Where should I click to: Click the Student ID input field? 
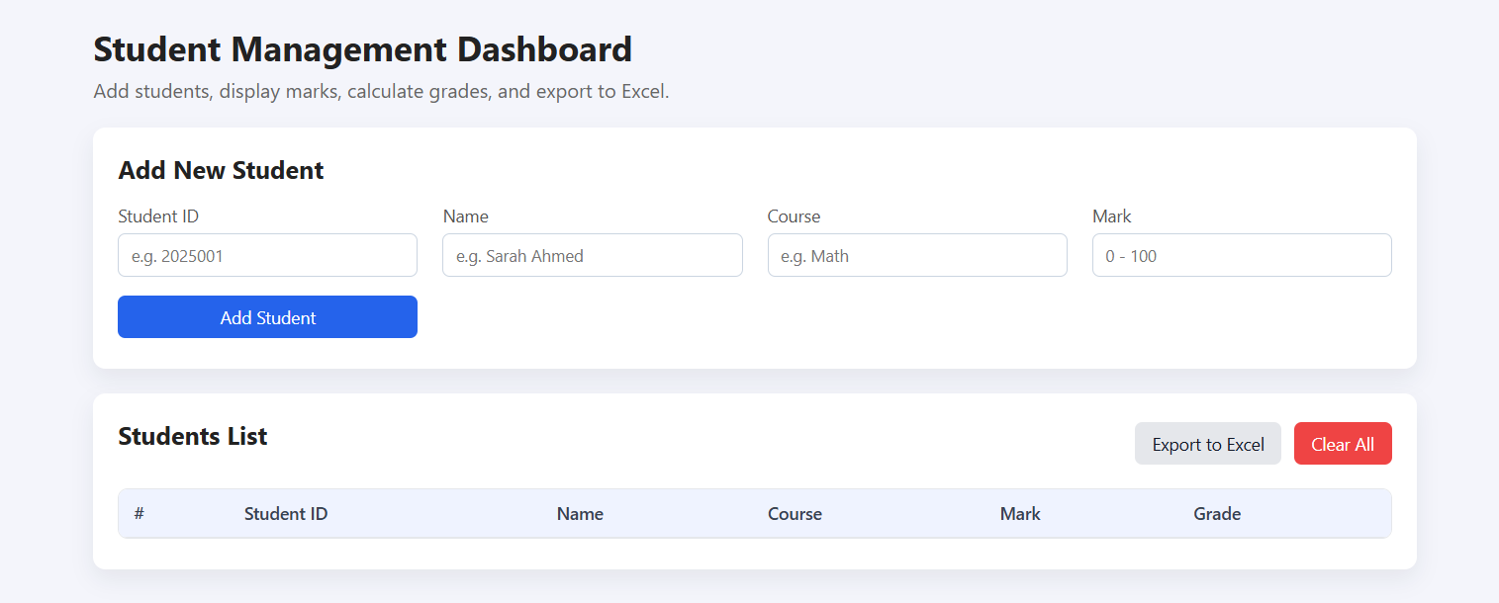[267, 255]
